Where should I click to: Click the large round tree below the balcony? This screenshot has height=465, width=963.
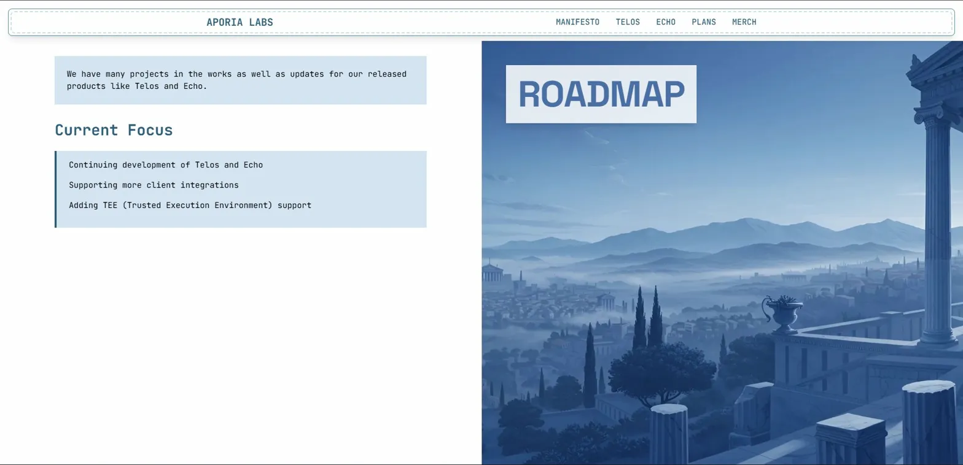click(x=662, y=371)
